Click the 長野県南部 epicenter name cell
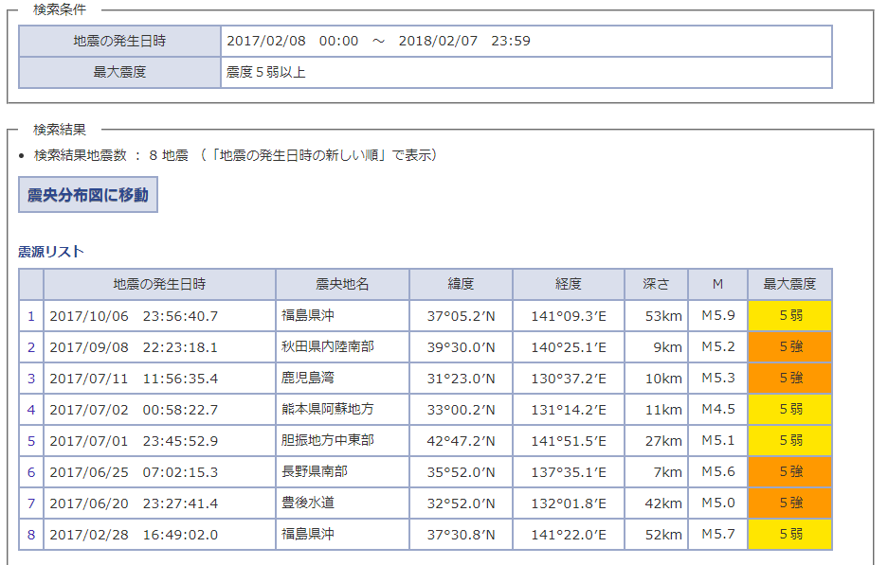888x565 pixels. tap(342, 472)
